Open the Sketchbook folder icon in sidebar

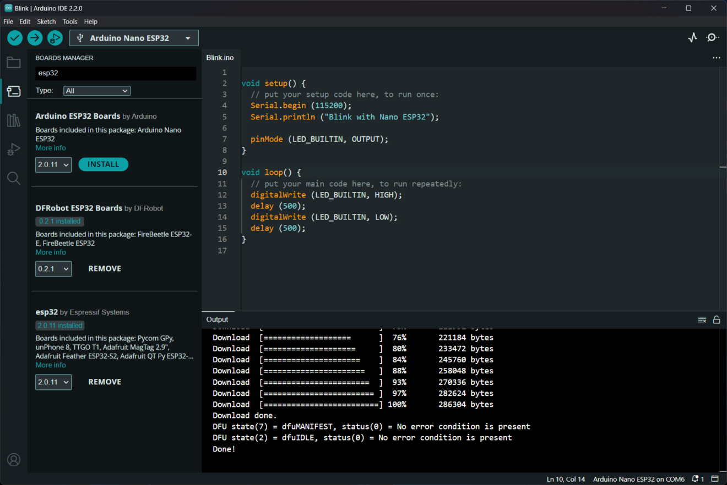click(14, 63)
